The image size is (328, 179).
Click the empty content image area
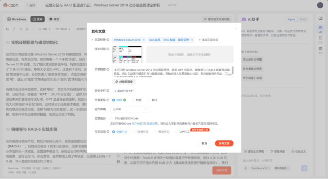190,55
